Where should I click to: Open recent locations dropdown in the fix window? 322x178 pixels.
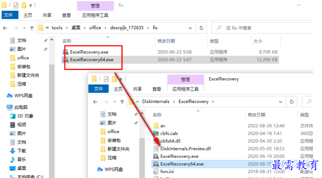[24, 28]
